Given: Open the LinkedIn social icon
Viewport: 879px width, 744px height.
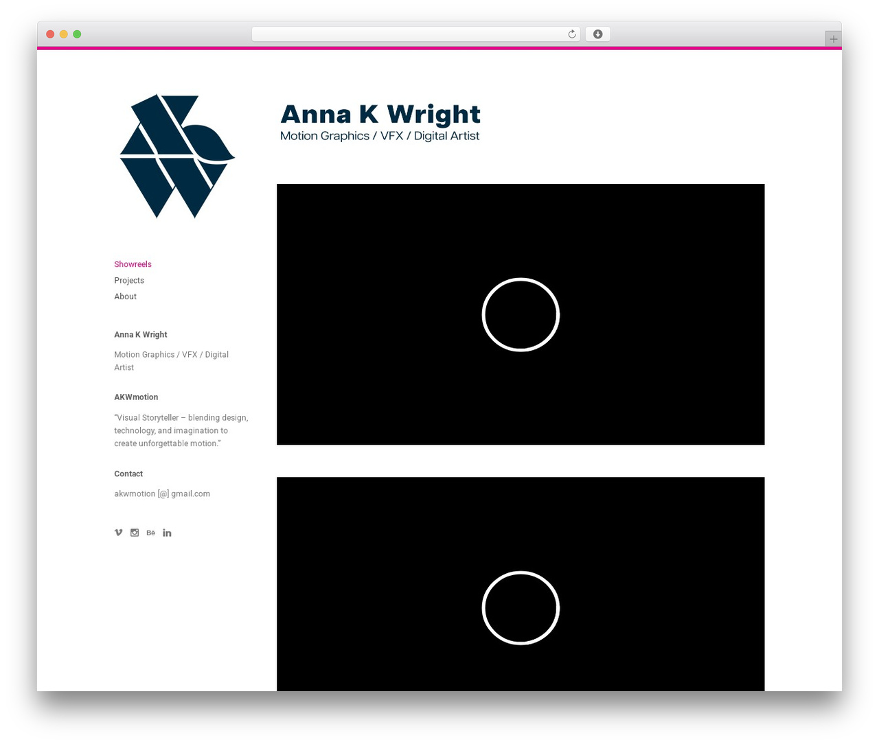Looking at the screenshot, I should coord(167,533).
